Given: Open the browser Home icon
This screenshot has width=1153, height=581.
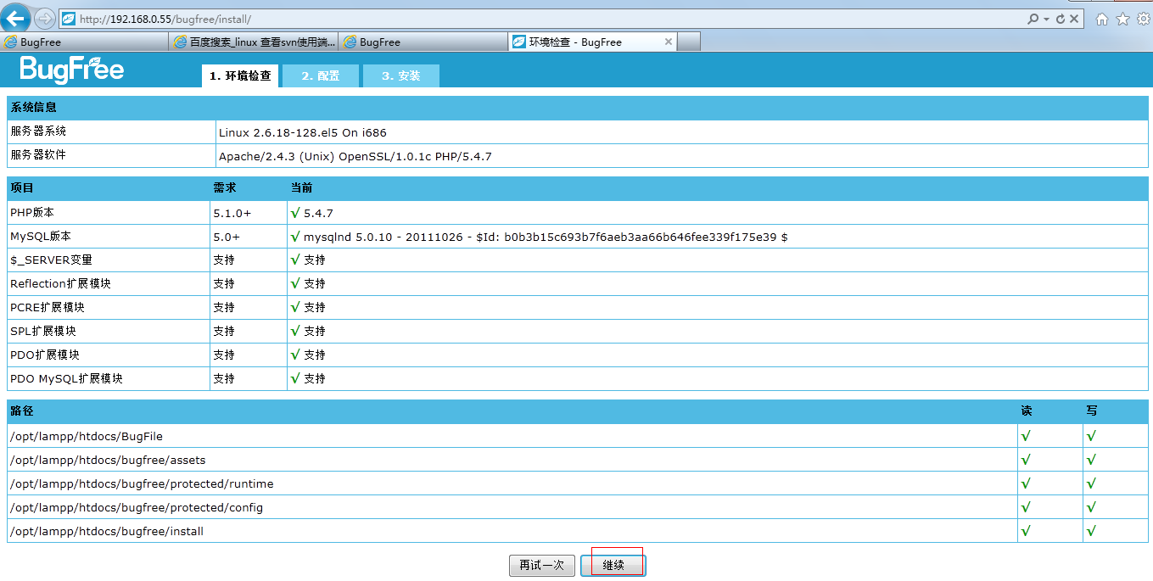Looking at the screenshot, I should point(1102,19).
